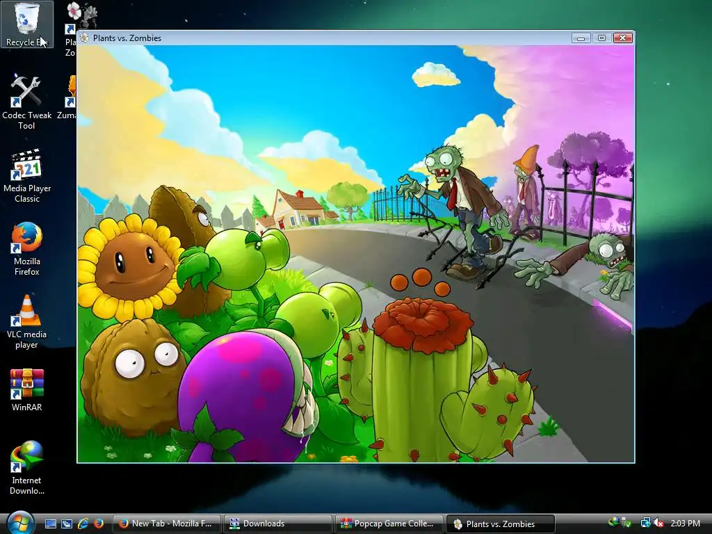The image size is (712, 534).
Task: Select the Codec Tweak Tool shortcut
Action: 27,103
